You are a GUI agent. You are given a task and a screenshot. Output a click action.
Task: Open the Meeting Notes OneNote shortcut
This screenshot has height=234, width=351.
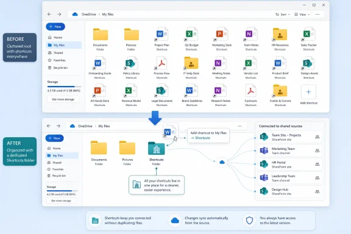tap(221, 67)
